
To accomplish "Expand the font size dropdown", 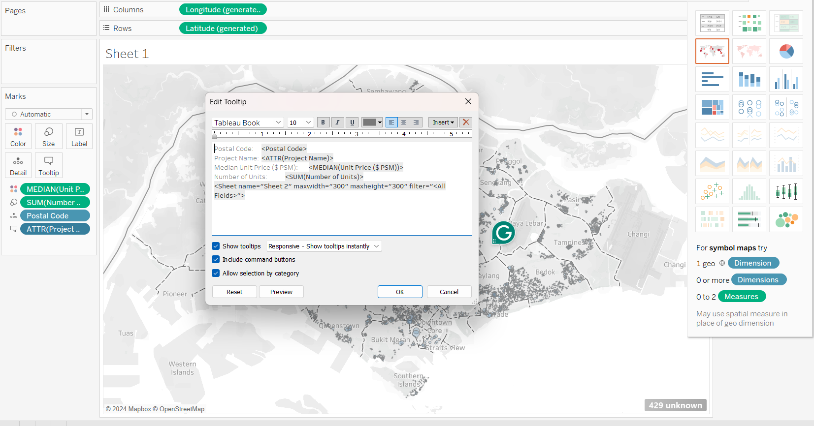I will [x=300, y=122].
